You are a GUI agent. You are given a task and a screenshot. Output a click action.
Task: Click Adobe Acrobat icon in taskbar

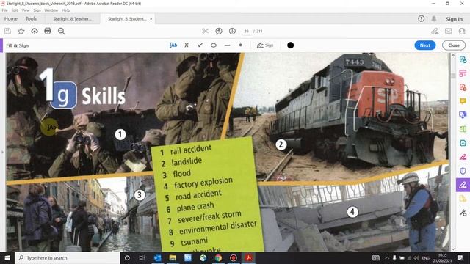click(248, 257)
